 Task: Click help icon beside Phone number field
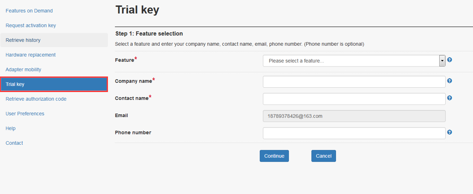coord(450,132)
